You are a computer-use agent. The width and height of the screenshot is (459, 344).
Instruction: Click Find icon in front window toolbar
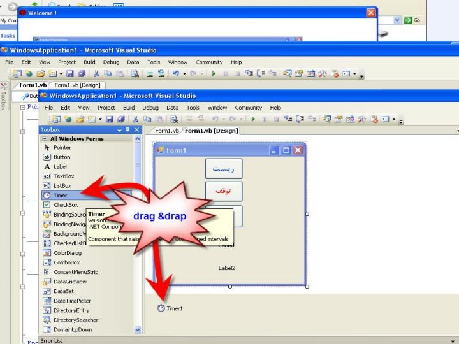(x=174, y=119)
